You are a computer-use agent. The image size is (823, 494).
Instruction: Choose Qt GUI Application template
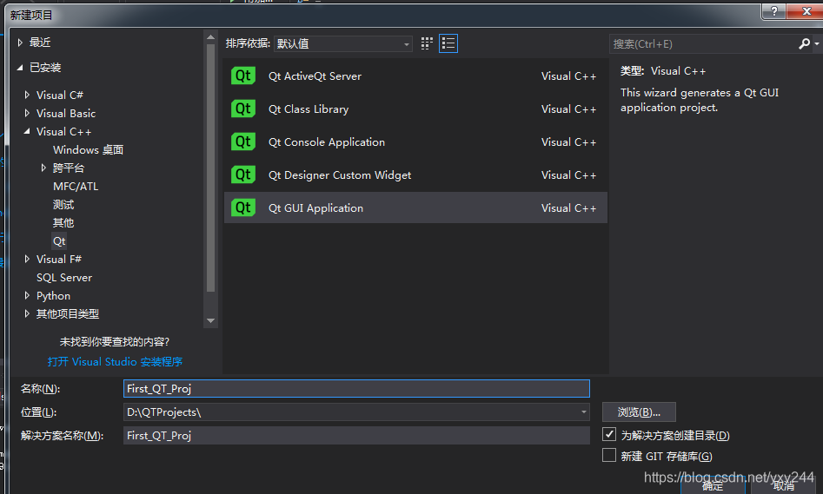pos(415,207)
